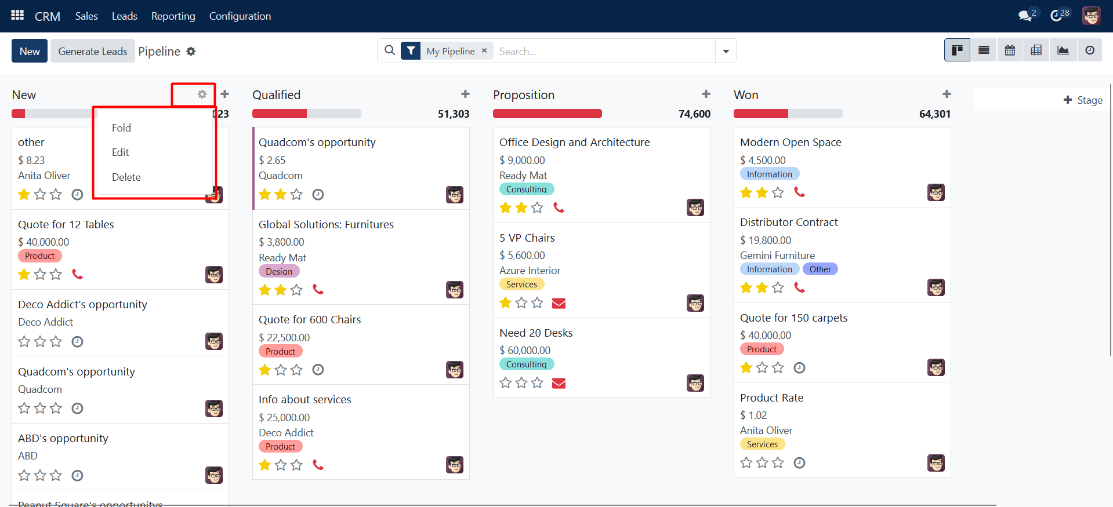Toggle first star on Need 20 Desks

point(506,383)
